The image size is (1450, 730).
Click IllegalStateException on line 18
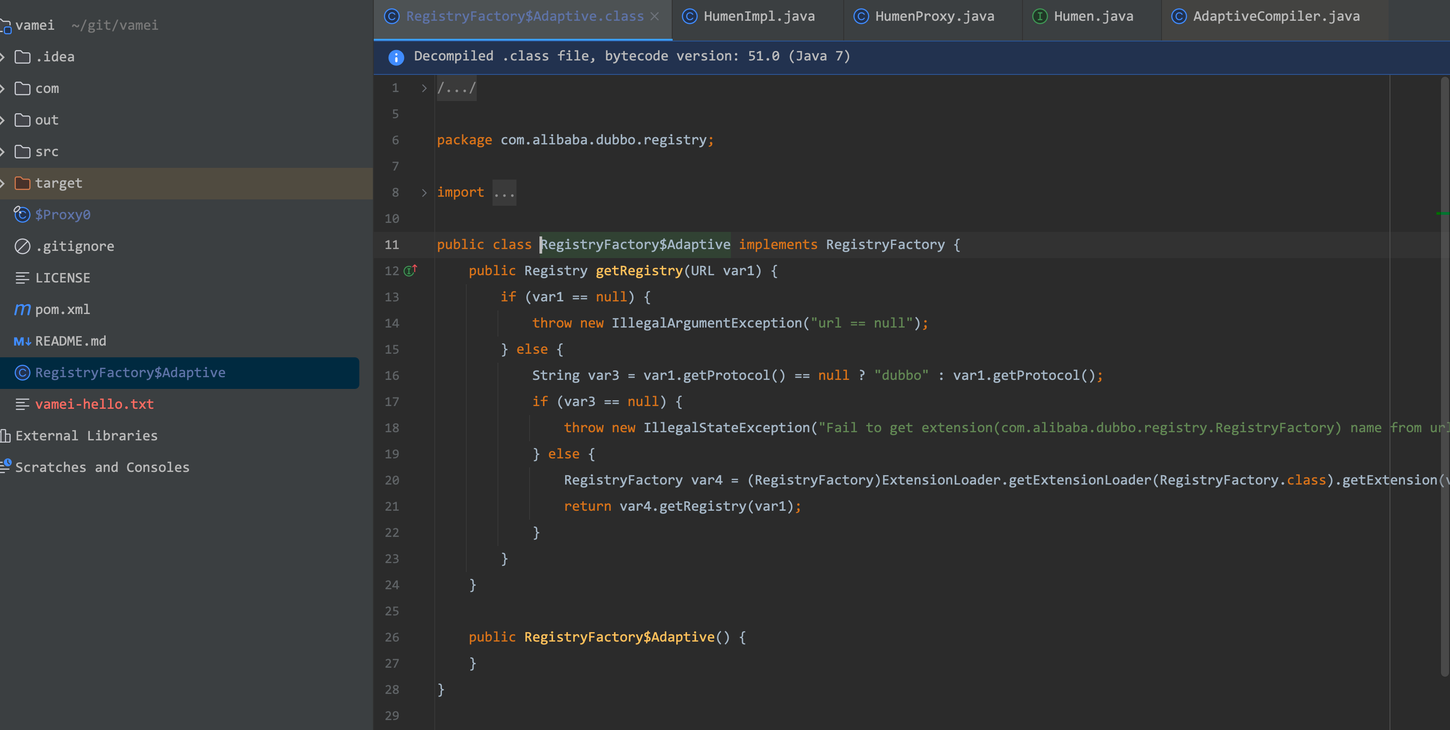click(x=726, y=427)
